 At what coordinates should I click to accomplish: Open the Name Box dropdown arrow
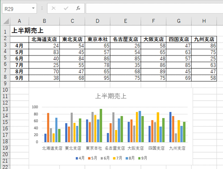coord(33,8)
